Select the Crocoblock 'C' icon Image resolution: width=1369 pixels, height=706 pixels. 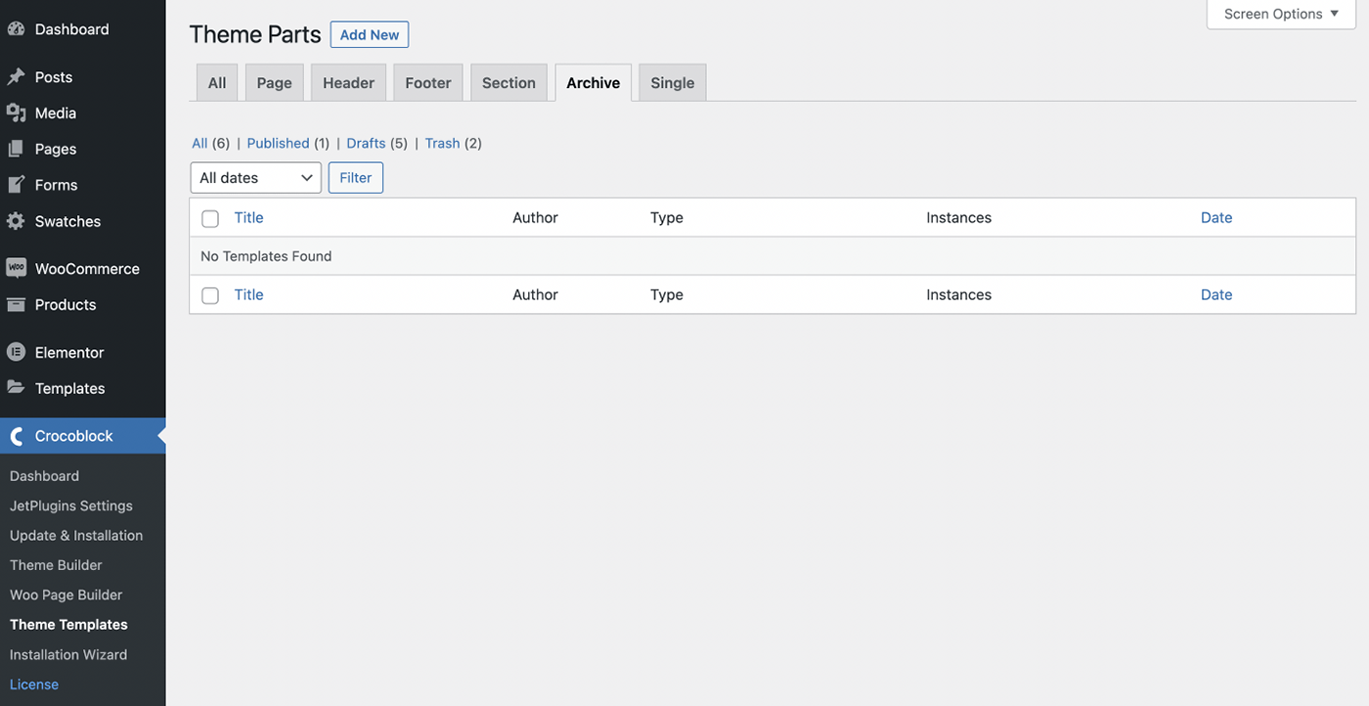point(16,435)
